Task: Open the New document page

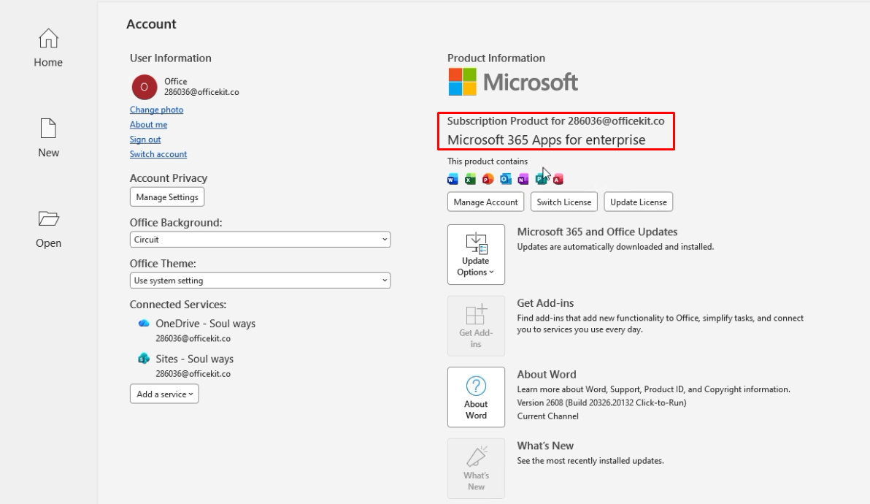Action: 48,138
